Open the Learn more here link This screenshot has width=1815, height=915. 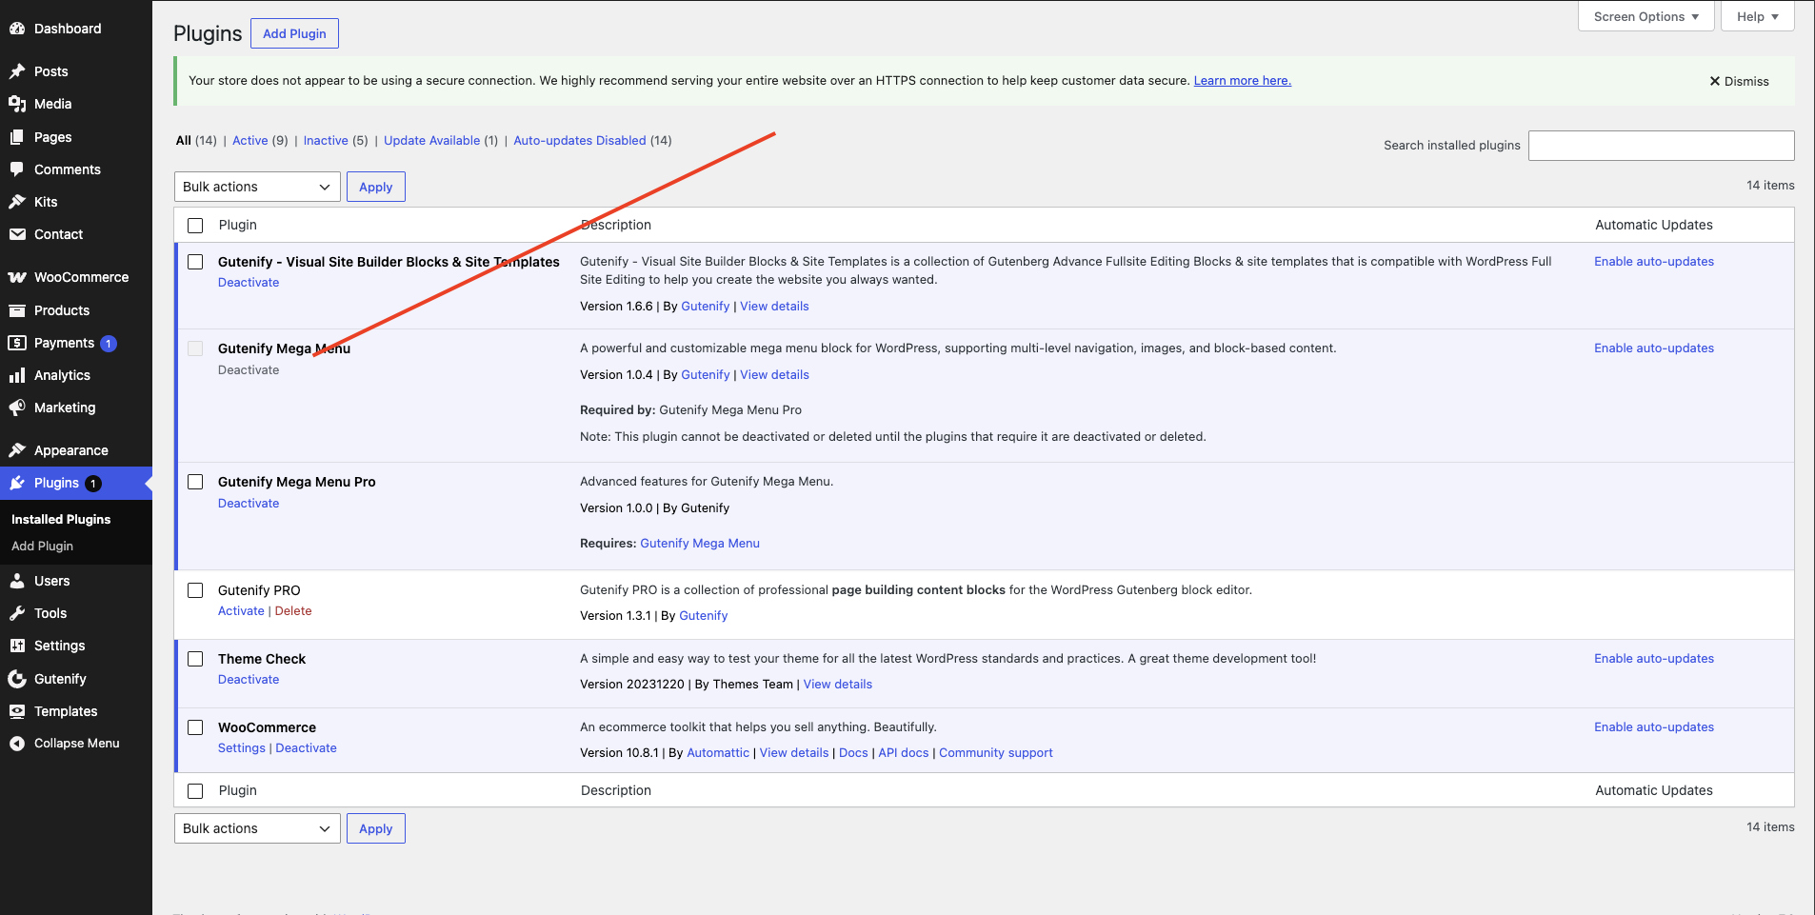1242,80
